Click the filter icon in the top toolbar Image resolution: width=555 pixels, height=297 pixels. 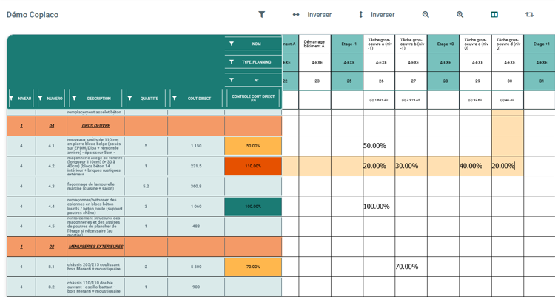click(261, 14)
